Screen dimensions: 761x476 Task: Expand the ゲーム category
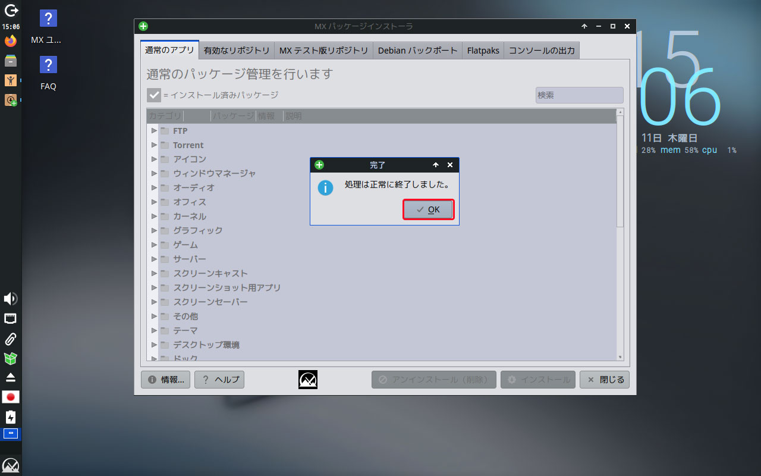pos(154,245)
